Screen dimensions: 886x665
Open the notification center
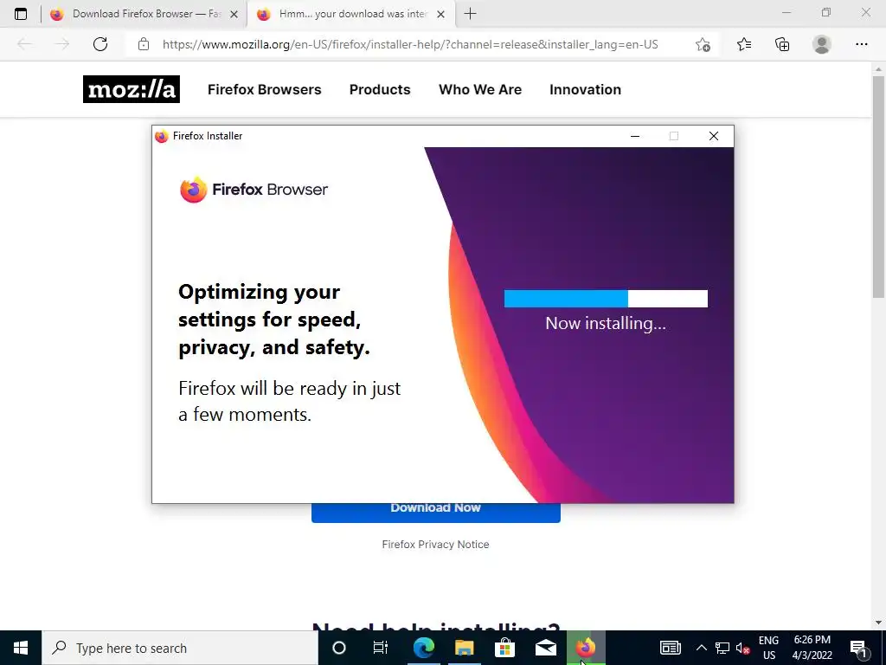[858, 648]
